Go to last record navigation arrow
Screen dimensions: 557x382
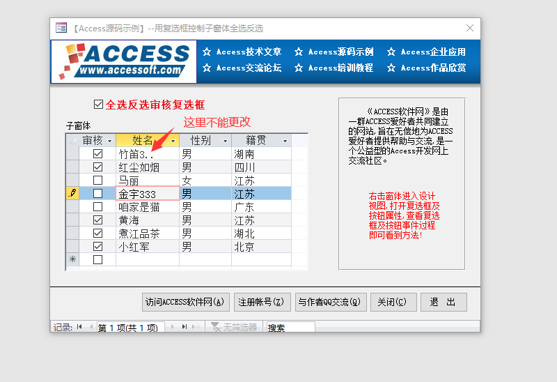pos(185,326)
